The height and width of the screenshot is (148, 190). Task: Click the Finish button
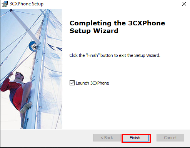pyautogui.click(x=136, y=138)
